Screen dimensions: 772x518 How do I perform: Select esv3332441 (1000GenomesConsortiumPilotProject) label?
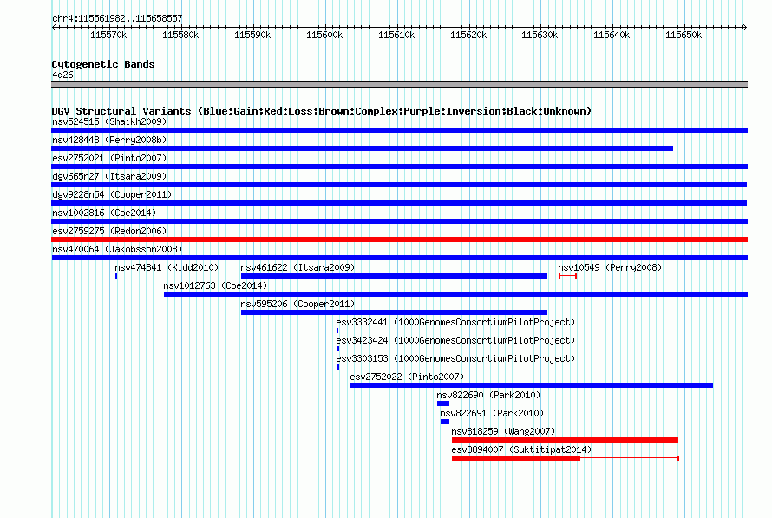(x=455, y=322)
